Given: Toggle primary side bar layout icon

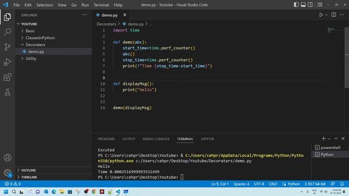Looking at the screenshot, I should pyautogui.click(x=296, y=5).
